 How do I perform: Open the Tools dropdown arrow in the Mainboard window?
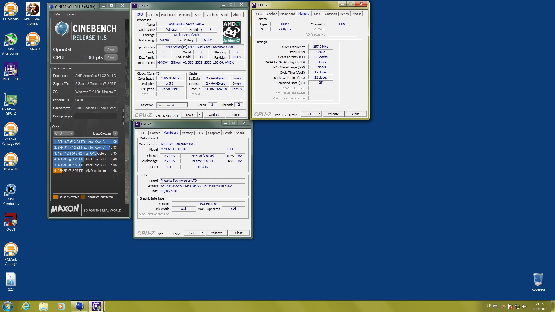coord(202,233)
